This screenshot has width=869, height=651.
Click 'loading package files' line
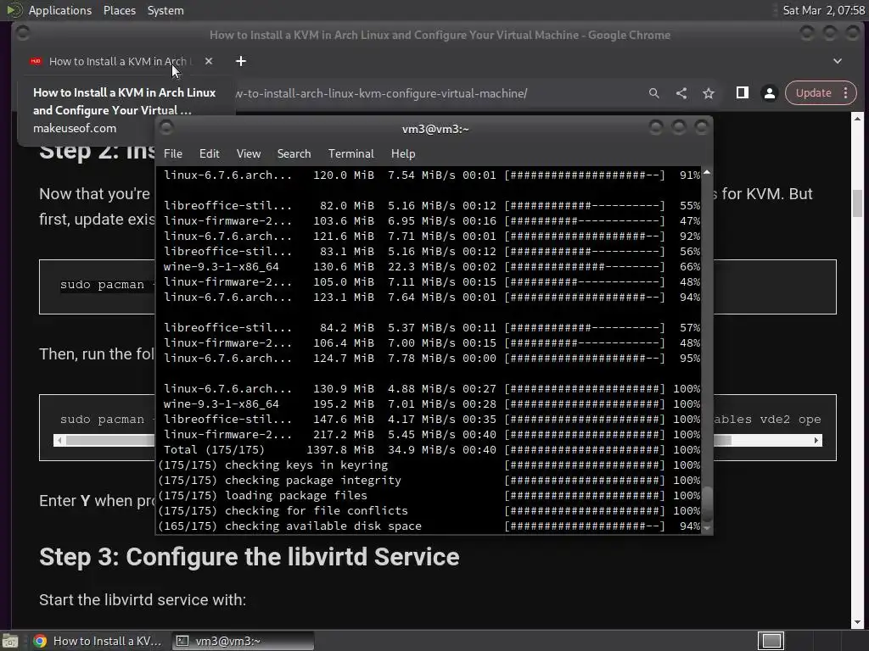429,495
